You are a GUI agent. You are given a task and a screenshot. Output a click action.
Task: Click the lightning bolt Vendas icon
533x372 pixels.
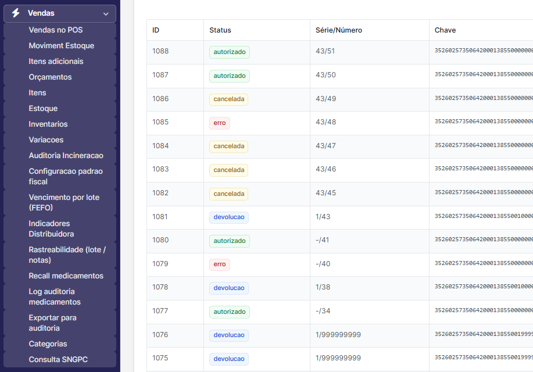click(16, 13)
